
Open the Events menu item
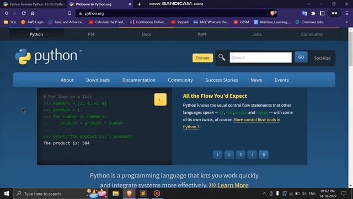pos(281,80)
